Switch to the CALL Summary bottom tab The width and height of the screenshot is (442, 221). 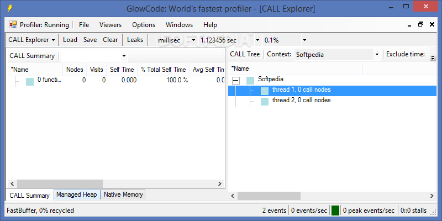point(30,196)
